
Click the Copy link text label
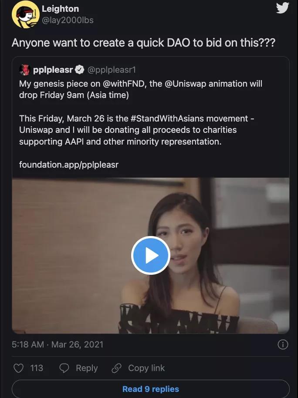coord(146,368)
